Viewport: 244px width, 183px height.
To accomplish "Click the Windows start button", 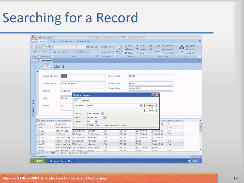I will coord(38,161).
